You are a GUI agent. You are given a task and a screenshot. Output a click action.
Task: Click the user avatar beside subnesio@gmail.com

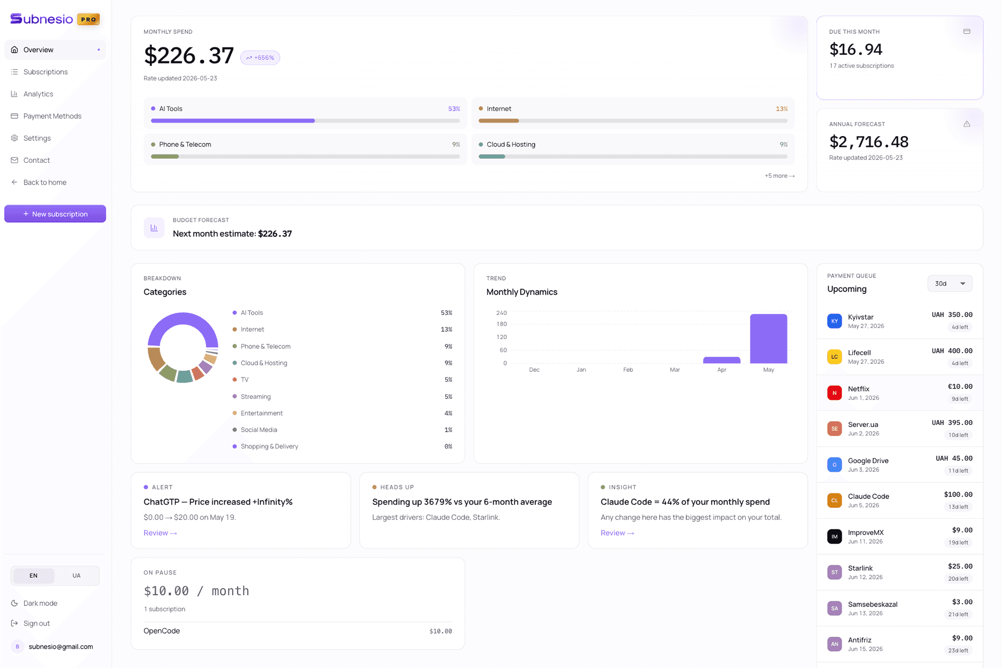[x=17, y=647]
